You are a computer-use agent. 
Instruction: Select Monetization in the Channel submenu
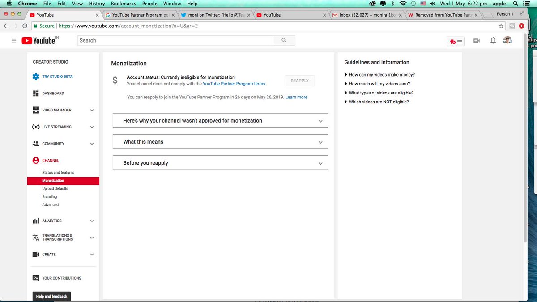click(63, 181)
